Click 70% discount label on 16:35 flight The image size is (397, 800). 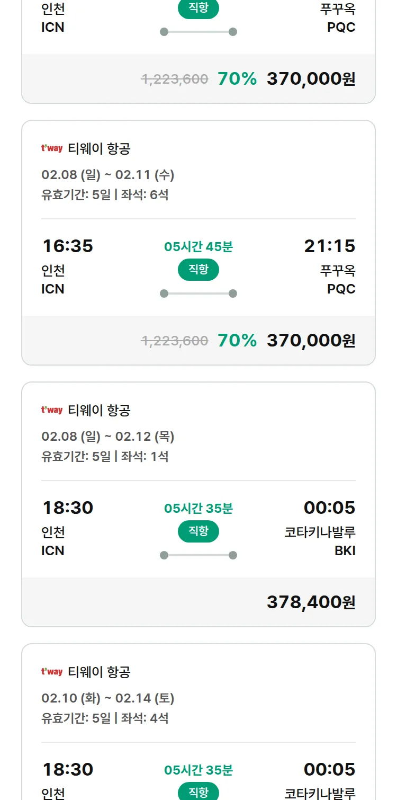click(x=237, y=341)
